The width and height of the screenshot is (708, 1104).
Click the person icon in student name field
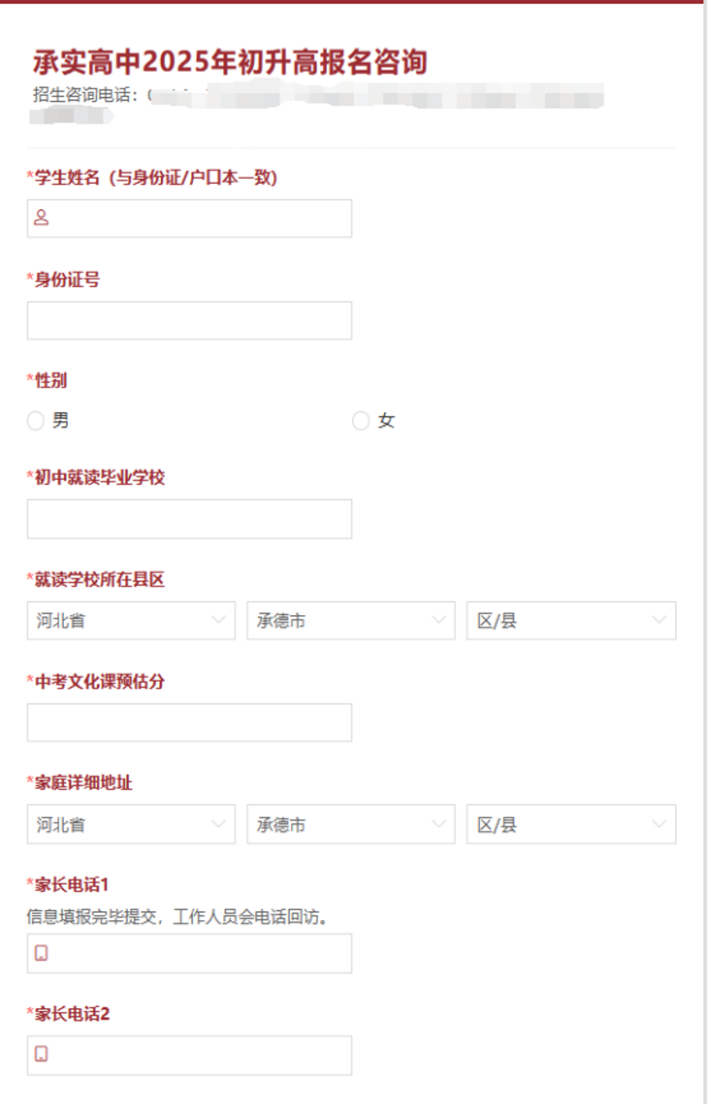pos(41,218)
